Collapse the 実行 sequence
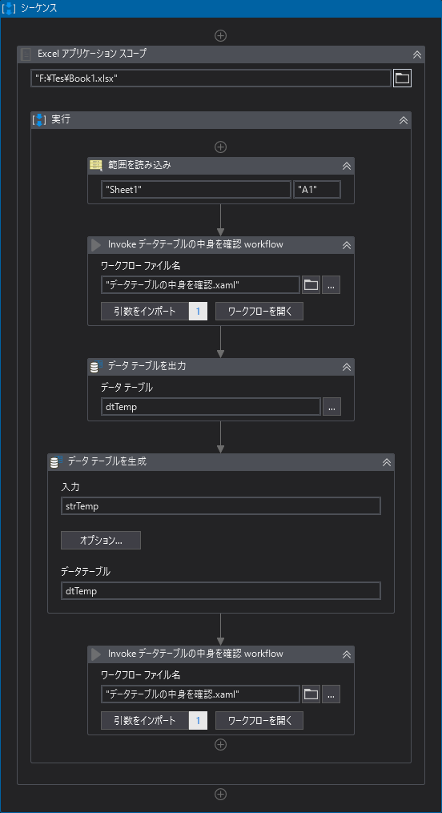This screenshot has height=813, width=442. coord(403,120)
